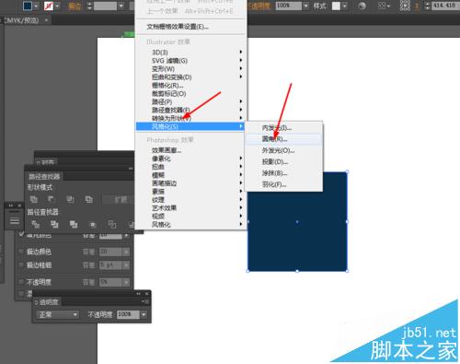Click the hamburger lines icon in small collapsed panel
The image size is (460, 364).
[x=15, y=220]
